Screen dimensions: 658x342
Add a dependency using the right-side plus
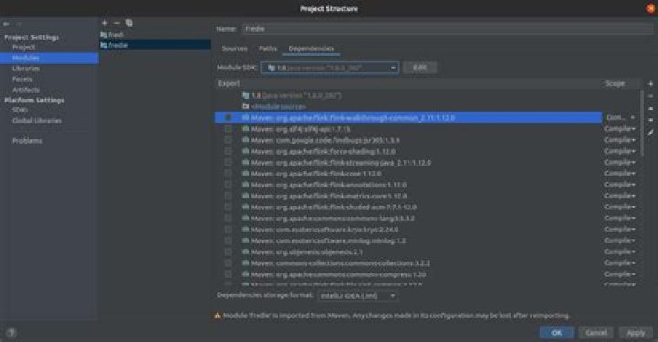coord(651,84)
